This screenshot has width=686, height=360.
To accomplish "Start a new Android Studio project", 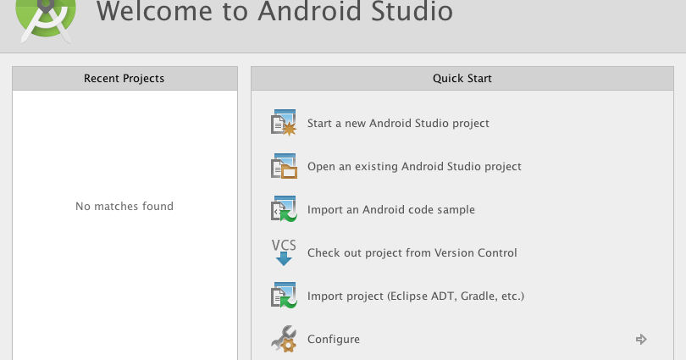I will [x=398, y=124].
